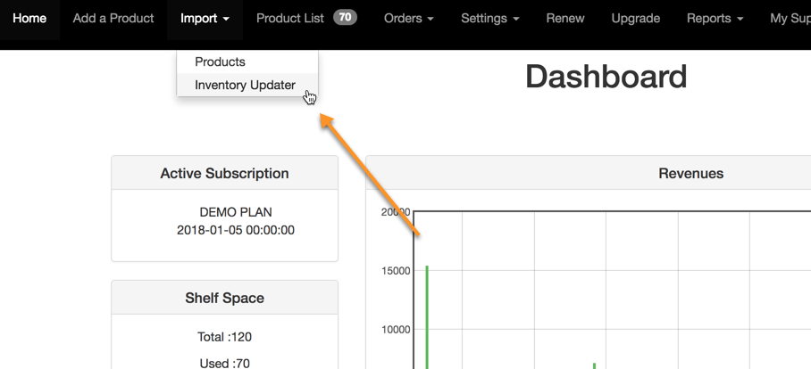Select the DEMO PLAN subscription text
Screen dimensions: 811x369
236,212
